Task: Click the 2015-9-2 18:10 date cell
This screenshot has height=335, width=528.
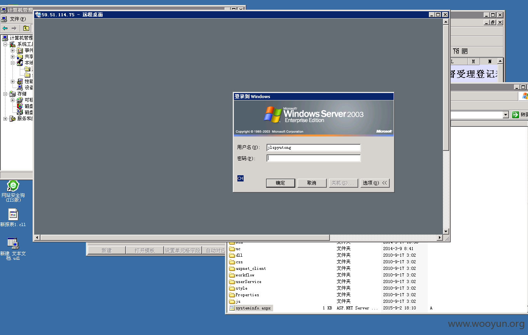Action: tap(399, 308)
